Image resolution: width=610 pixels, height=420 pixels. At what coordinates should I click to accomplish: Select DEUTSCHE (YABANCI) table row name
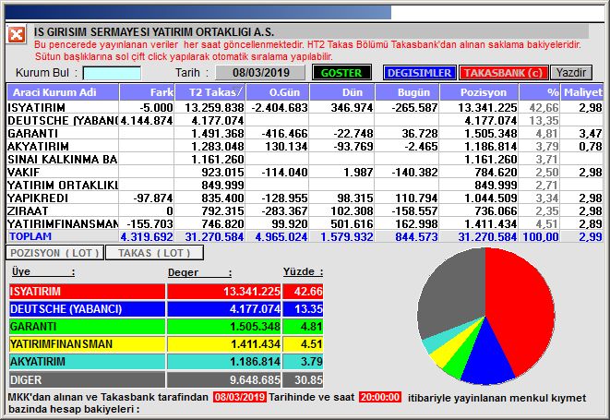click(x=63, y=121)
